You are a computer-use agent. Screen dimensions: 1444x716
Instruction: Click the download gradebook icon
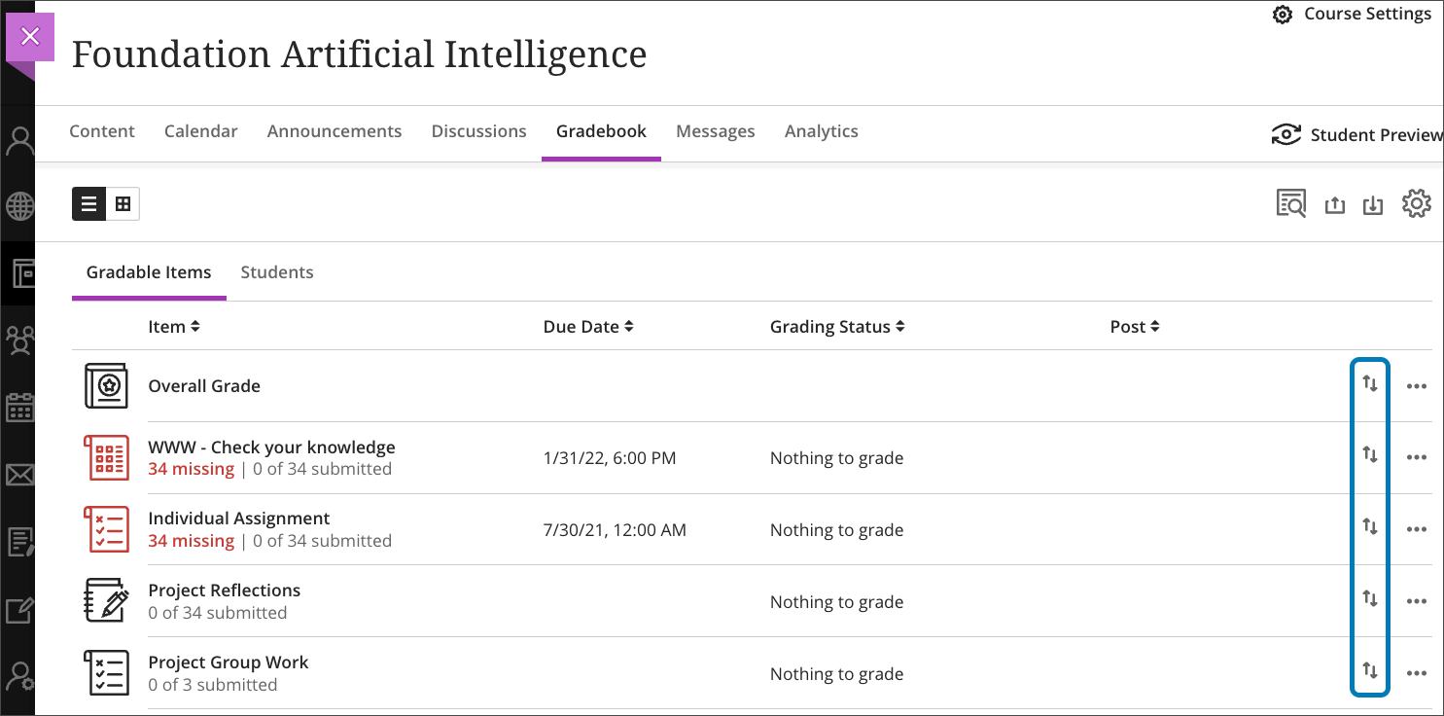(1373, 204)
